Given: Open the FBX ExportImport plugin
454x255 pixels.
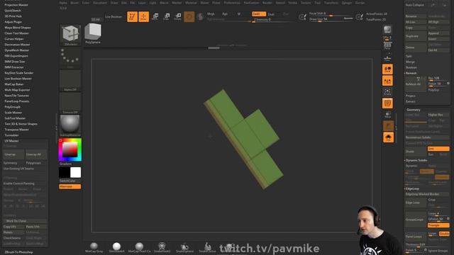Looking at the screenshot, I should pos(16,56).
